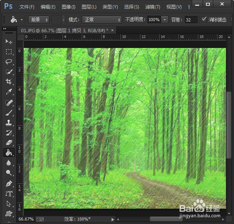Click the vertical scrollbar thumb
Screen dimensions: 234x224
(x=229, y=125)
